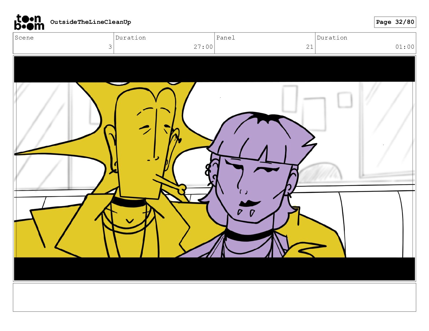The image size is (429, 331).
Task: Click the top black letterbox bar
Action: (214, 69)
